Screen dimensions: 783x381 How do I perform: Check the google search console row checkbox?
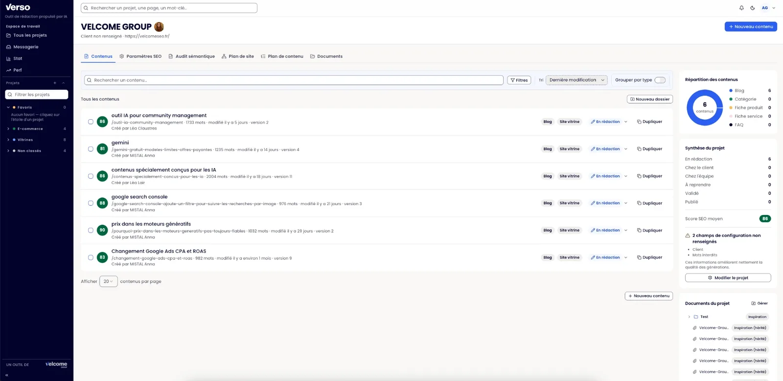click(x=91, y=203)
